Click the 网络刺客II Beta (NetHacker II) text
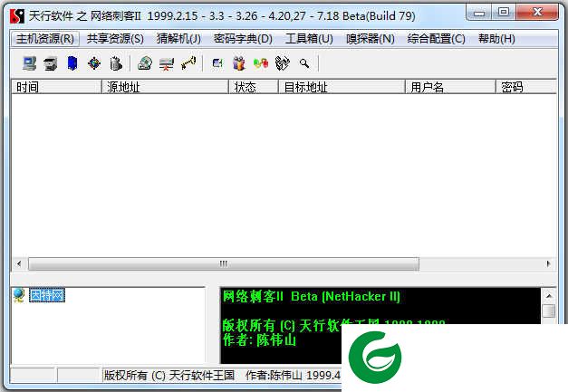The width and height of the screenshot is (568, 392). click(x=311, y=296)
